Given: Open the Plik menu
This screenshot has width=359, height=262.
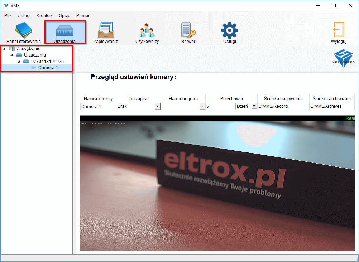Looking at the screenshot, I should tap(7, 16).
